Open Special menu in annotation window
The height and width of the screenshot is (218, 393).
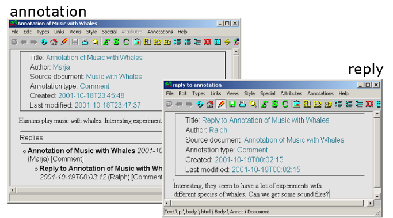click(109, 32)
